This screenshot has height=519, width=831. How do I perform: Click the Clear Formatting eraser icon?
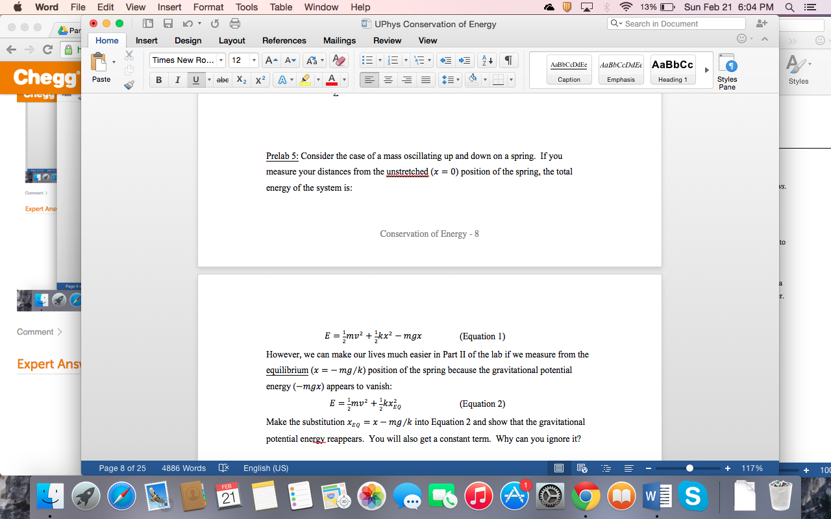point(338,60)
